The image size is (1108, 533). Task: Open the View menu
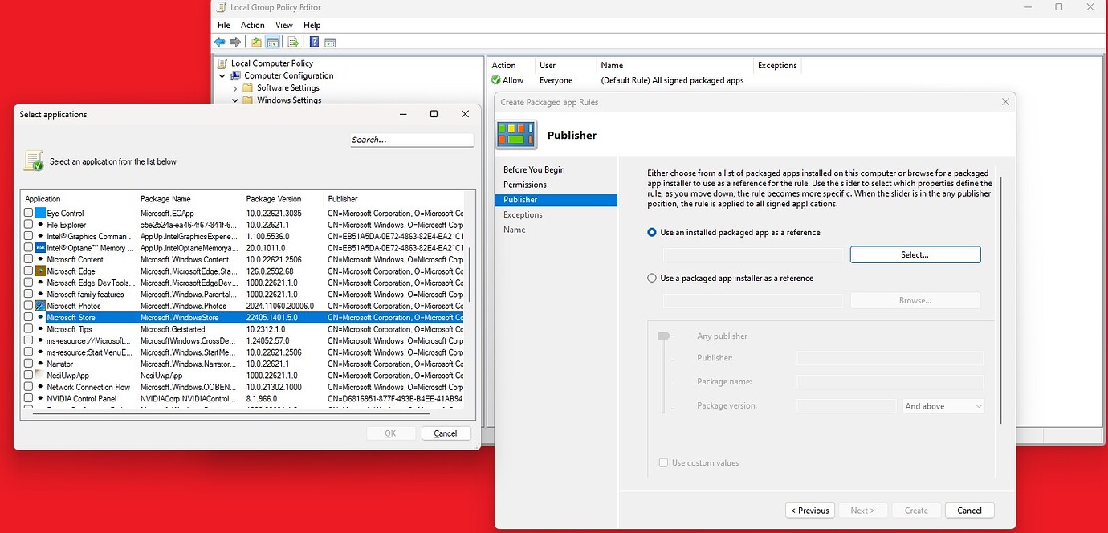tap(284, 26)
